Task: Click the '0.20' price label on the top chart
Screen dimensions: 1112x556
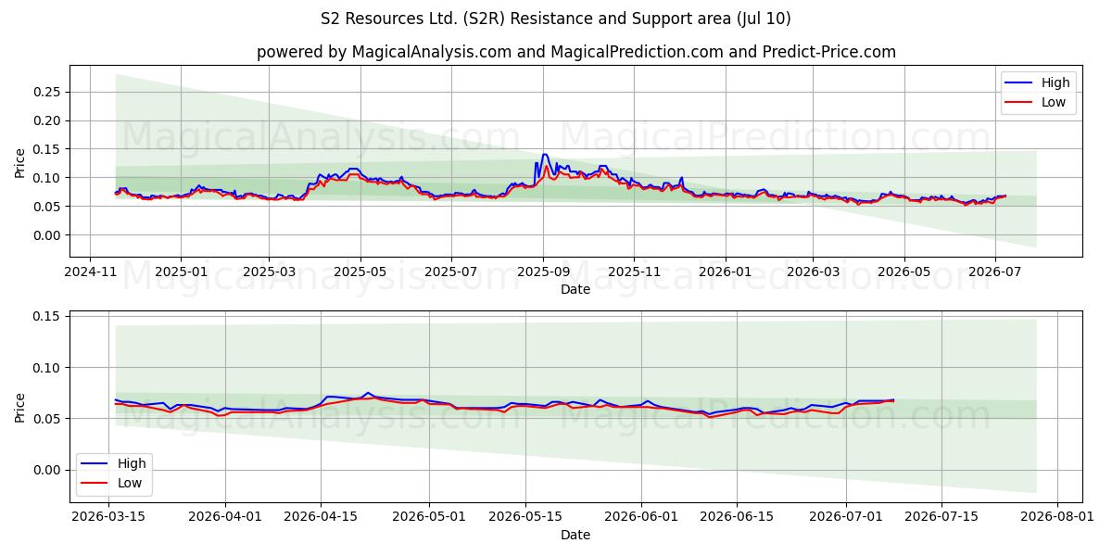Action: (x=47, y=120)
